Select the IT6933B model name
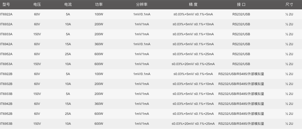This screenshot has width=302, height=129. [6, 94]
